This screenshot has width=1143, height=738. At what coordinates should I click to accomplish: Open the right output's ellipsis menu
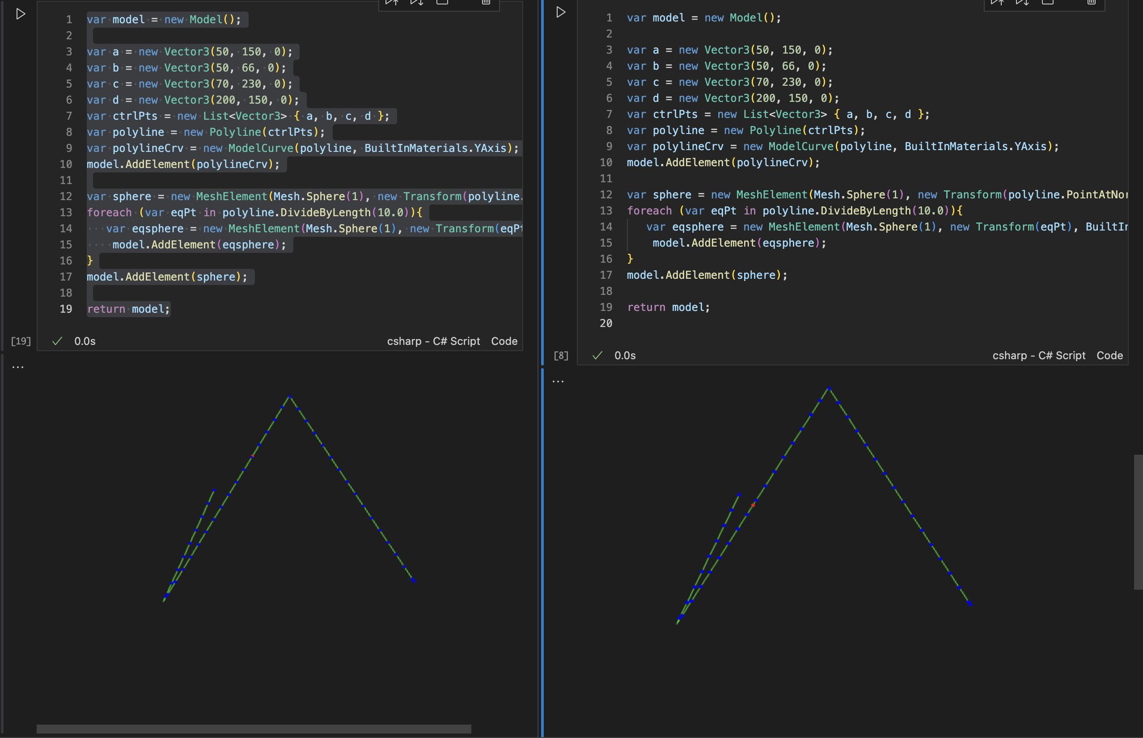[x=558, y=382]
